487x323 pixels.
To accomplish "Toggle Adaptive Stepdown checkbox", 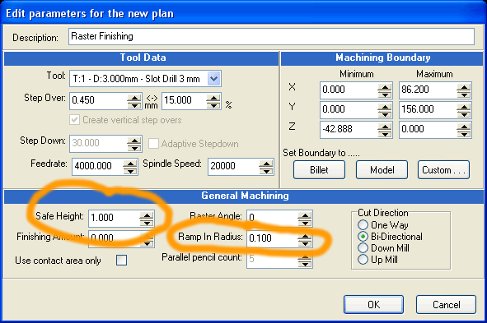I will pos(153,144).
